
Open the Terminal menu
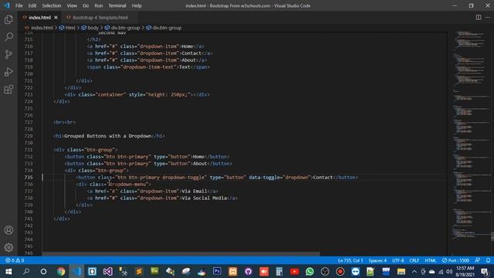117,5
